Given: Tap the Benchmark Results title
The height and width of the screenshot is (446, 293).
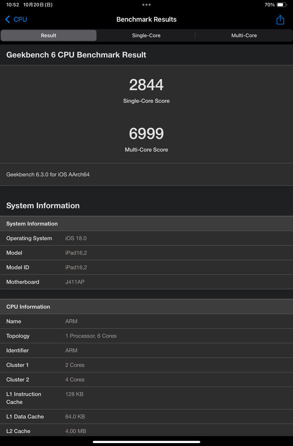Looking at the screenshot, I should [x=146, y=19].
